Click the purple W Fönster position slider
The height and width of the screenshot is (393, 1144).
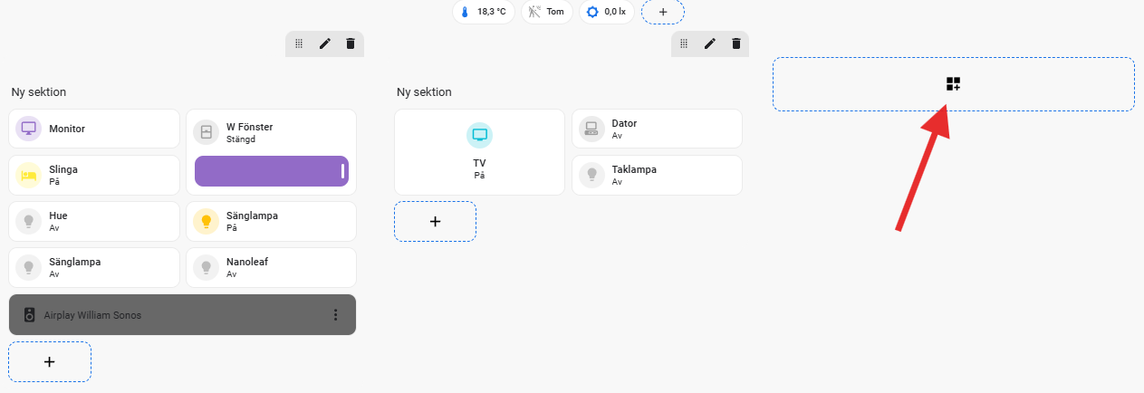(x=271, y=171)
